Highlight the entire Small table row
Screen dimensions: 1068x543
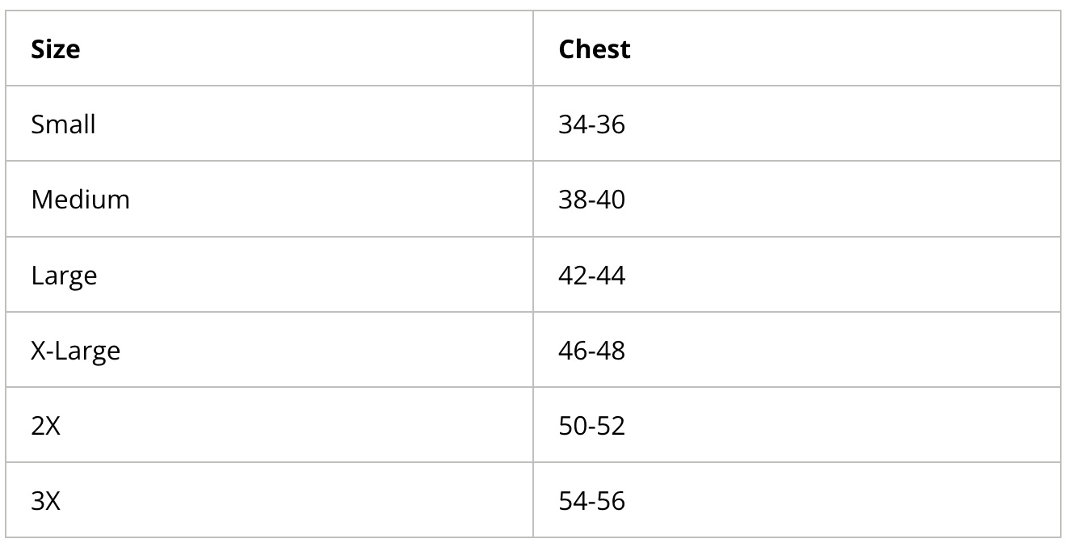(x=533, y=124)
